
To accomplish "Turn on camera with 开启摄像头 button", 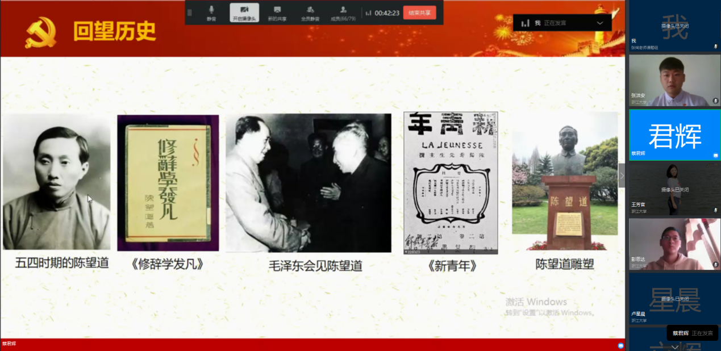I will (x=244, y=12).
